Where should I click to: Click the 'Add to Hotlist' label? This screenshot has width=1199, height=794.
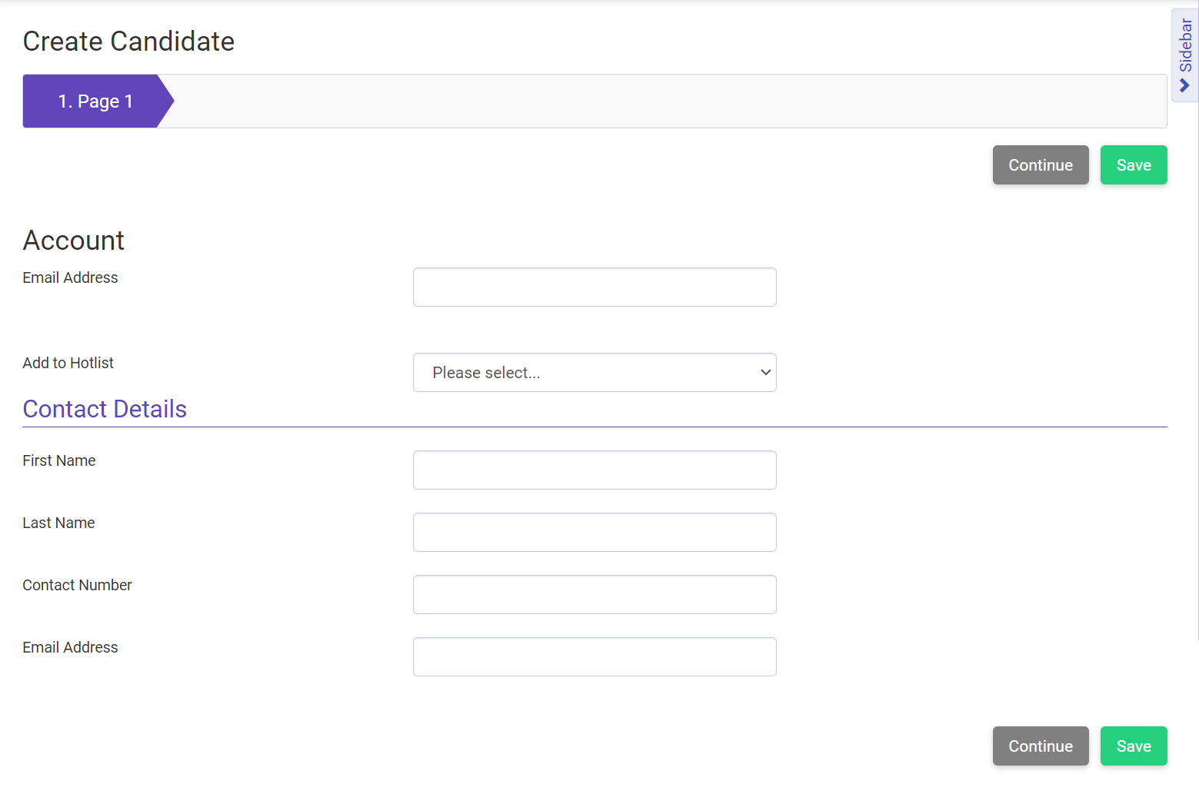point(68,363)
